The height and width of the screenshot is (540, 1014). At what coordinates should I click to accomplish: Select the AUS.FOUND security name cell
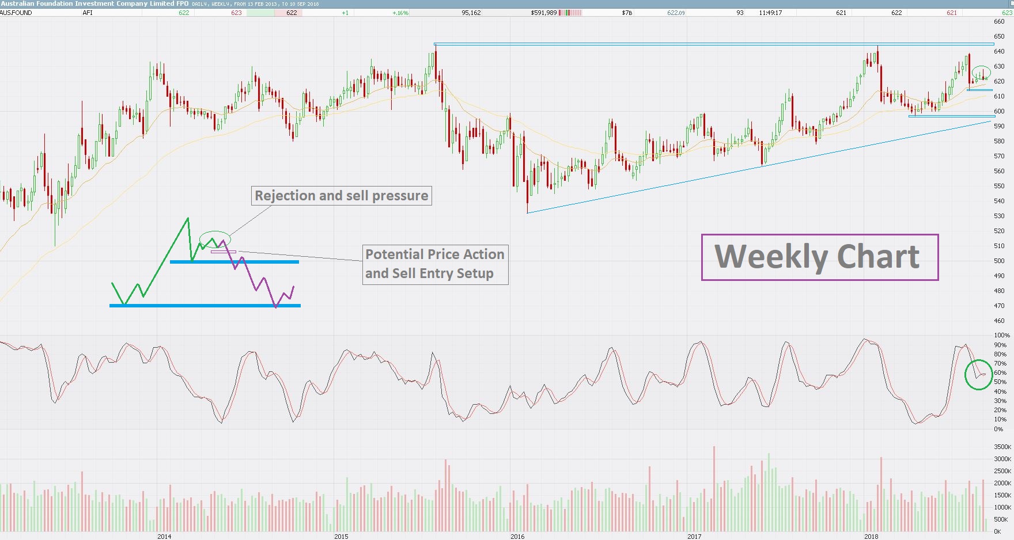[16, 13]
